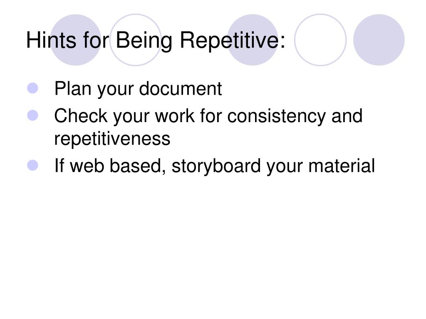Click the bullet dot beside 'If web based'
426x319 pixels.
[32, 165]
